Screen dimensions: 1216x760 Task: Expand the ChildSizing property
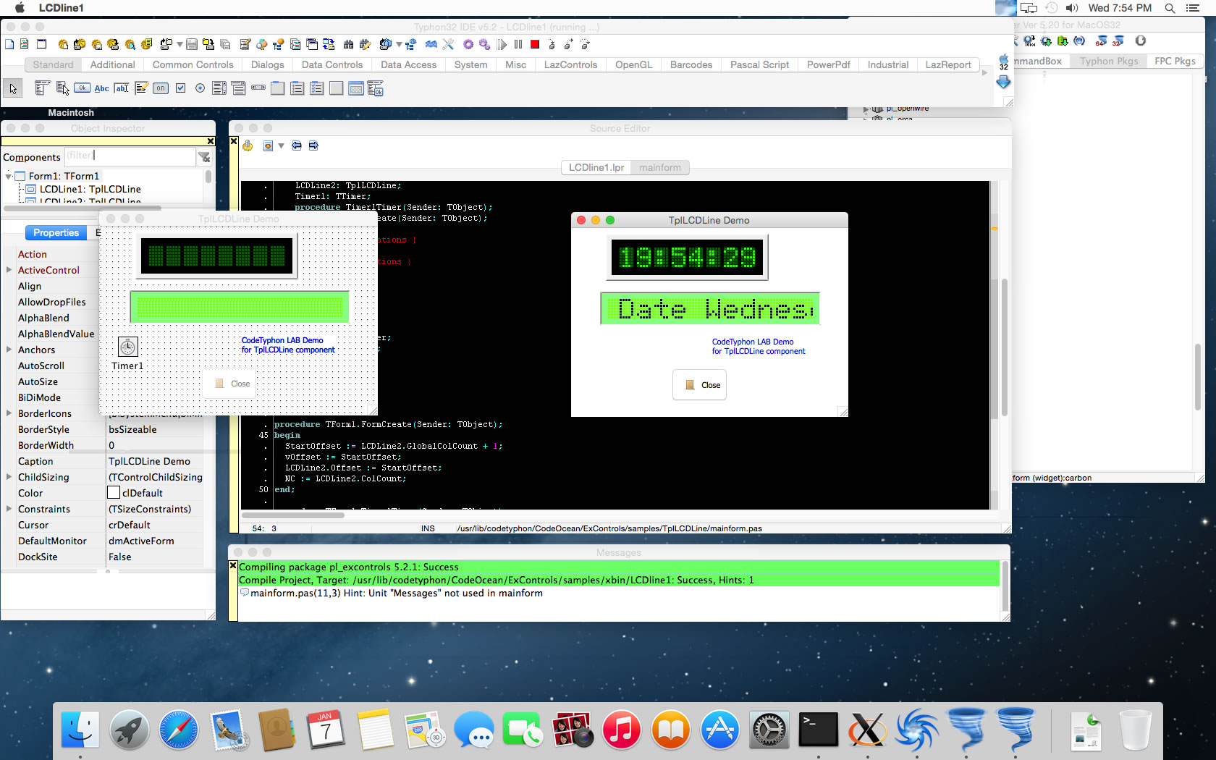pyautogui.click(x=9, y=477)
